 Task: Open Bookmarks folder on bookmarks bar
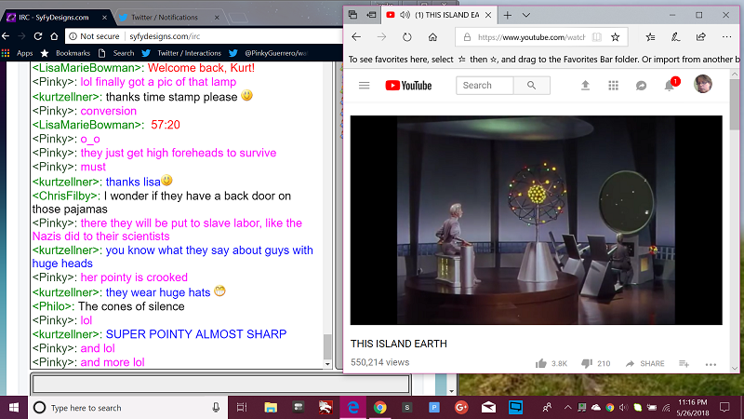tap(65, 53)
